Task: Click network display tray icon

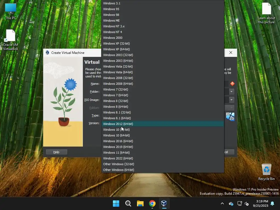Action: pos(240,203)
